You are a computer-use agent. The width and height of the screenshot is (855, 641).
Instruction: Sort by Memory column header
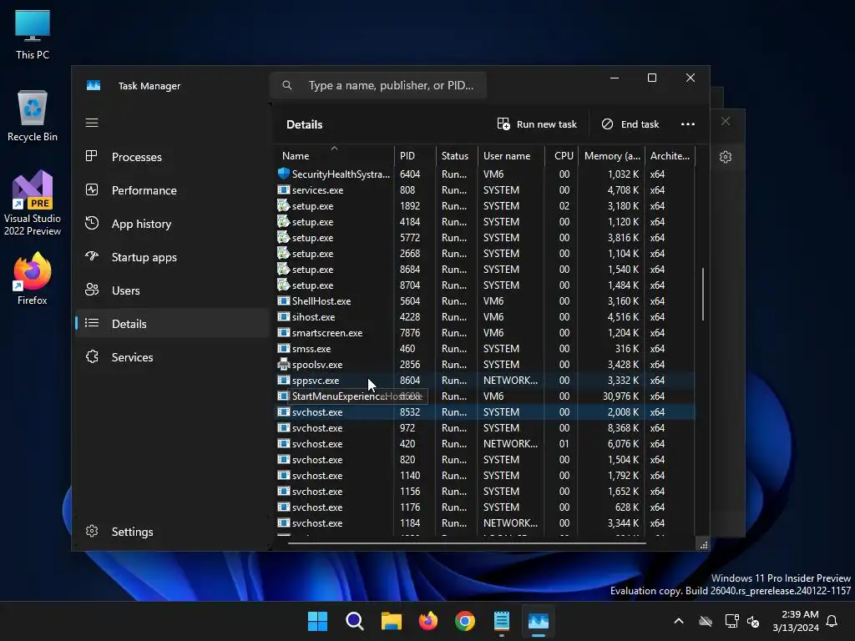tap(612, 156)
